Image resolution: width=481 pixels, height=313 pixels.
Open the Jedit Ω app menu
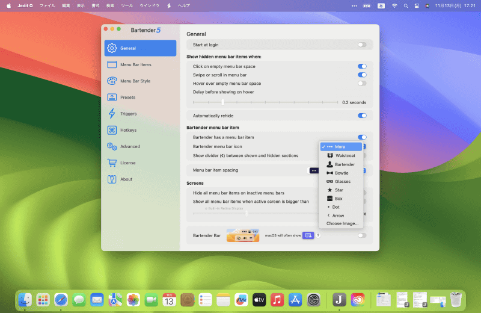25,5
